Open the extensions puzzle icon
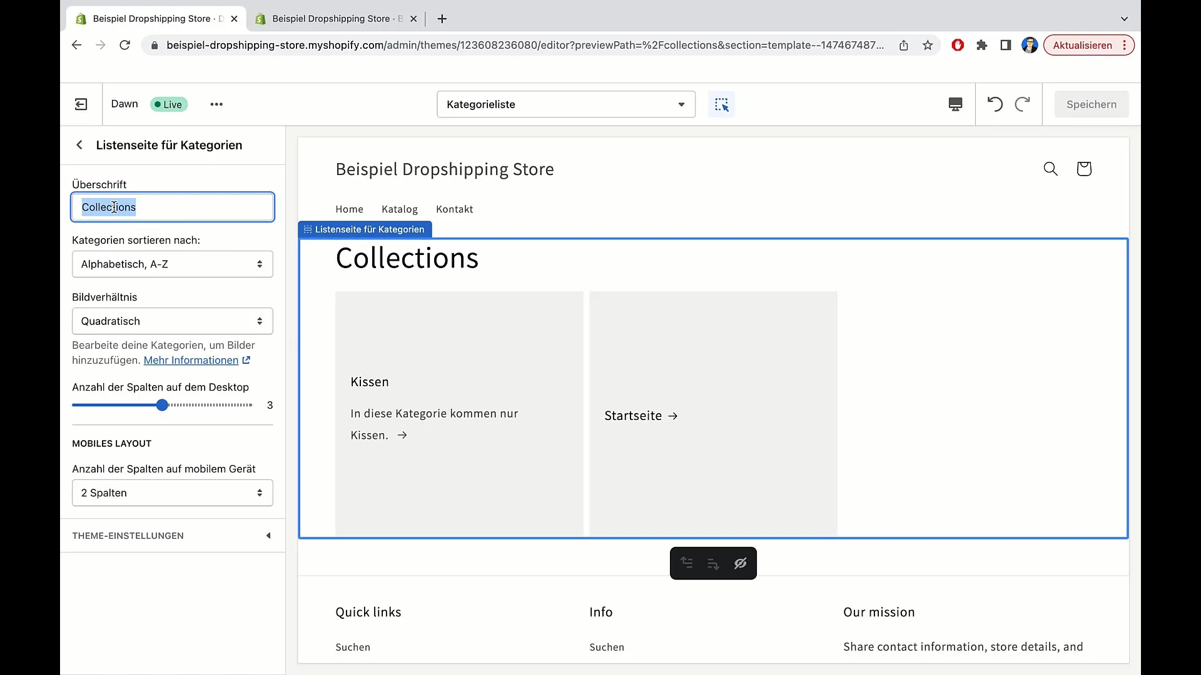This screenshot has height=675, width=1201. [981, 45]
